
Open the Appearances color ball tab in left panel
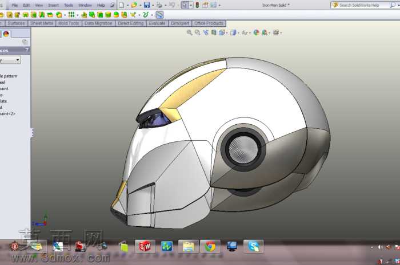tap(6, 34)
